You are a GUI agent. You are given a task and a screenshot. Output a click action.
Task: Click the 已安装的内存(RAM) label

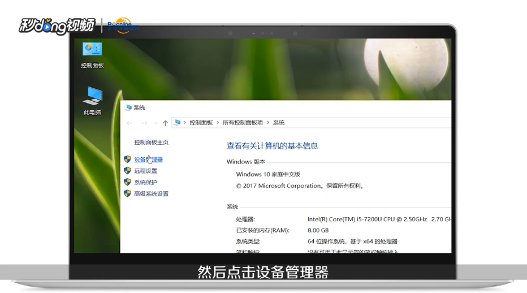262,230
